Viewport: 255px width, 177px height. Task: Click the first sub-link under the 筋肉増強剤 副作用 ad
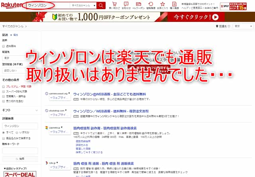[x=83, y=141]
